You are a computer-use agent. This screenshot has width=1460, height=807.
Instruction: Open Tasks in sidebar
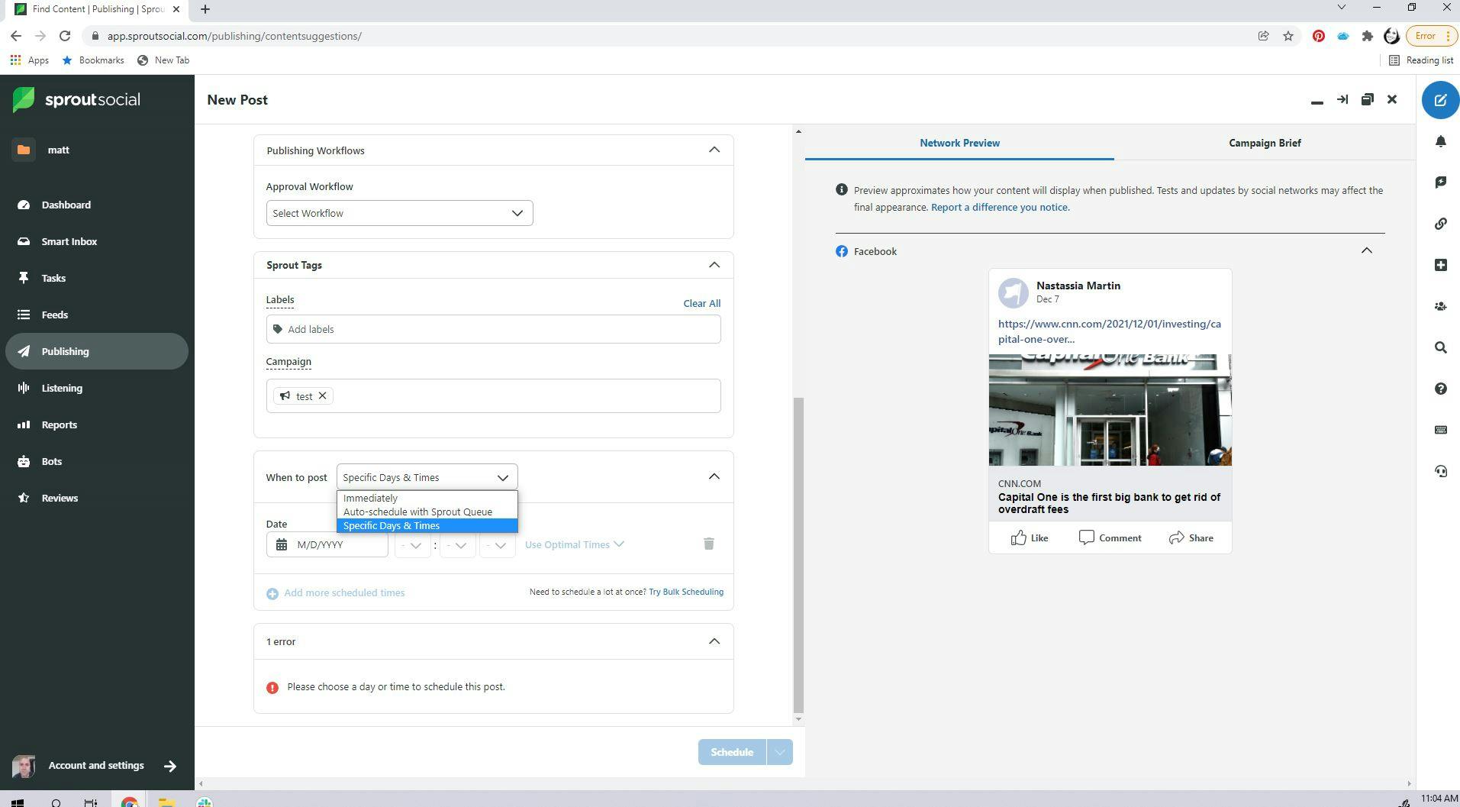(97, 278)
